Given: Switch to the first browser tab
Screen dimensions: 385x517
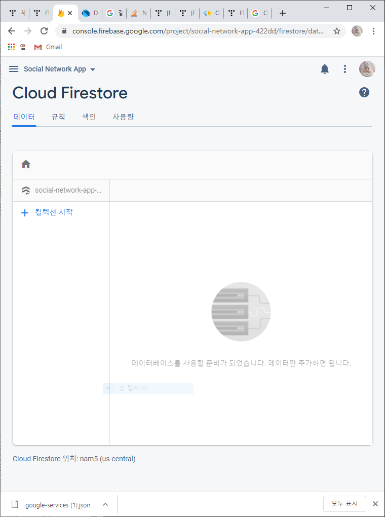Looking at the screenshot, I should coord(17,13).
